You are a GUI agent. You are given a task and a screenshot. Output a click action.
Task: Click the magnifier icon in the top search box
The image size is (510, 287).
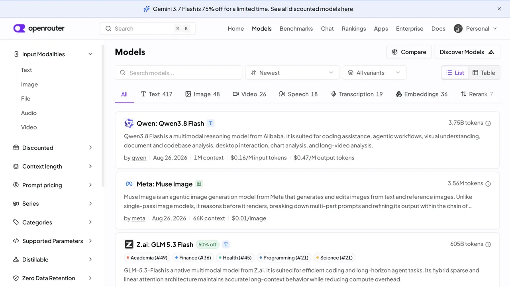[x=108, y=29]
